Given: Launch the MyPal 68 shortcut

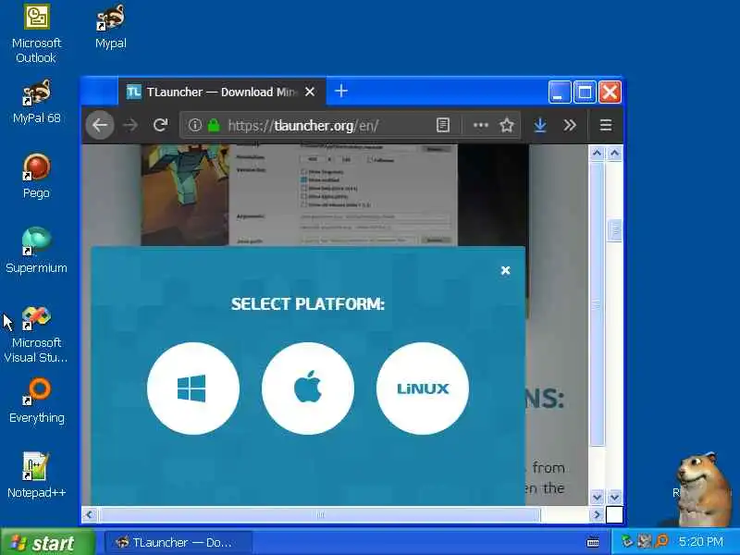Looking at the screenshot, I should (x=36, y=102).
